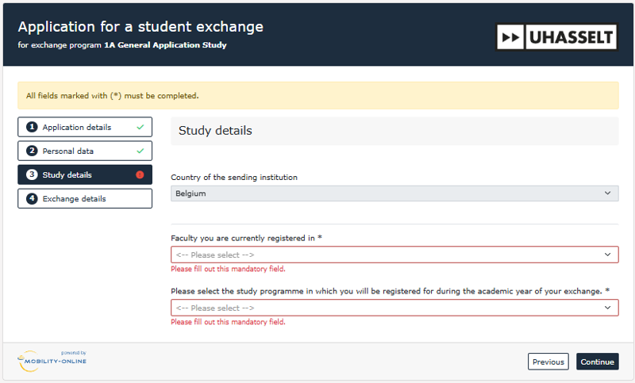Screen dimensions: 635x383
Task: Click the number 4 step circle
Action: click(x=32, y=198)
